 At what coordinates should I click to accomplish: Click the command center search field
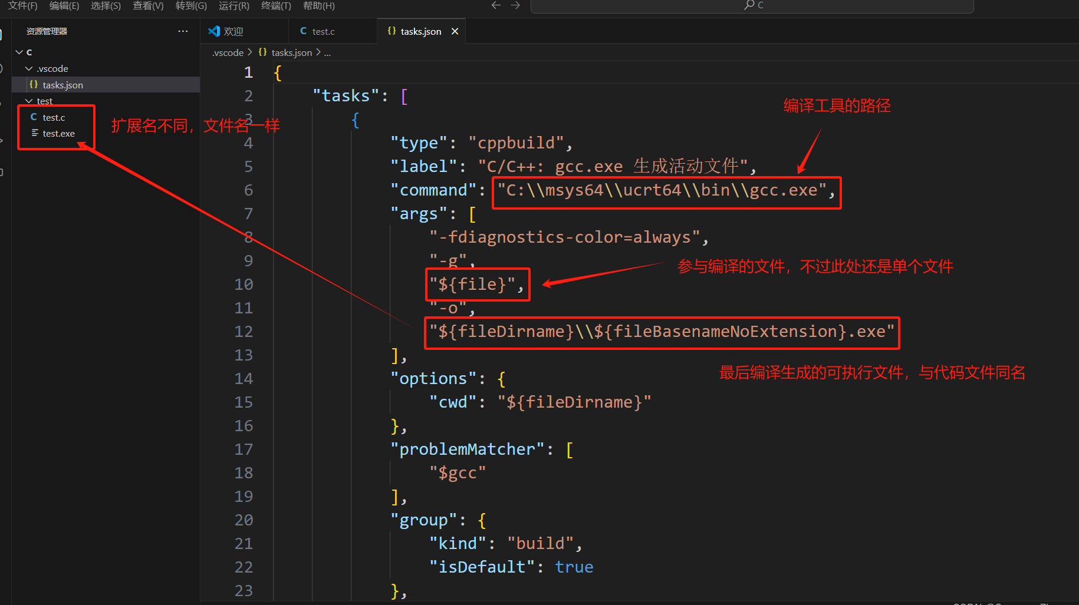click(752, 5)
